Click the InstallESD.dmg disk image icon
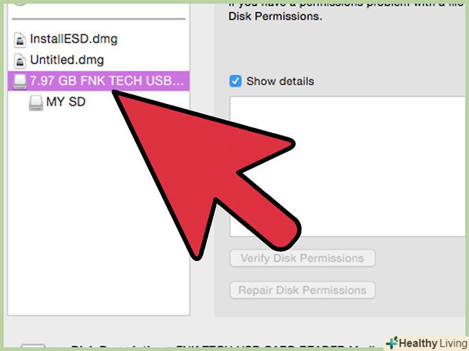This screenshot has width=469, height=351. tap(20, 40)
